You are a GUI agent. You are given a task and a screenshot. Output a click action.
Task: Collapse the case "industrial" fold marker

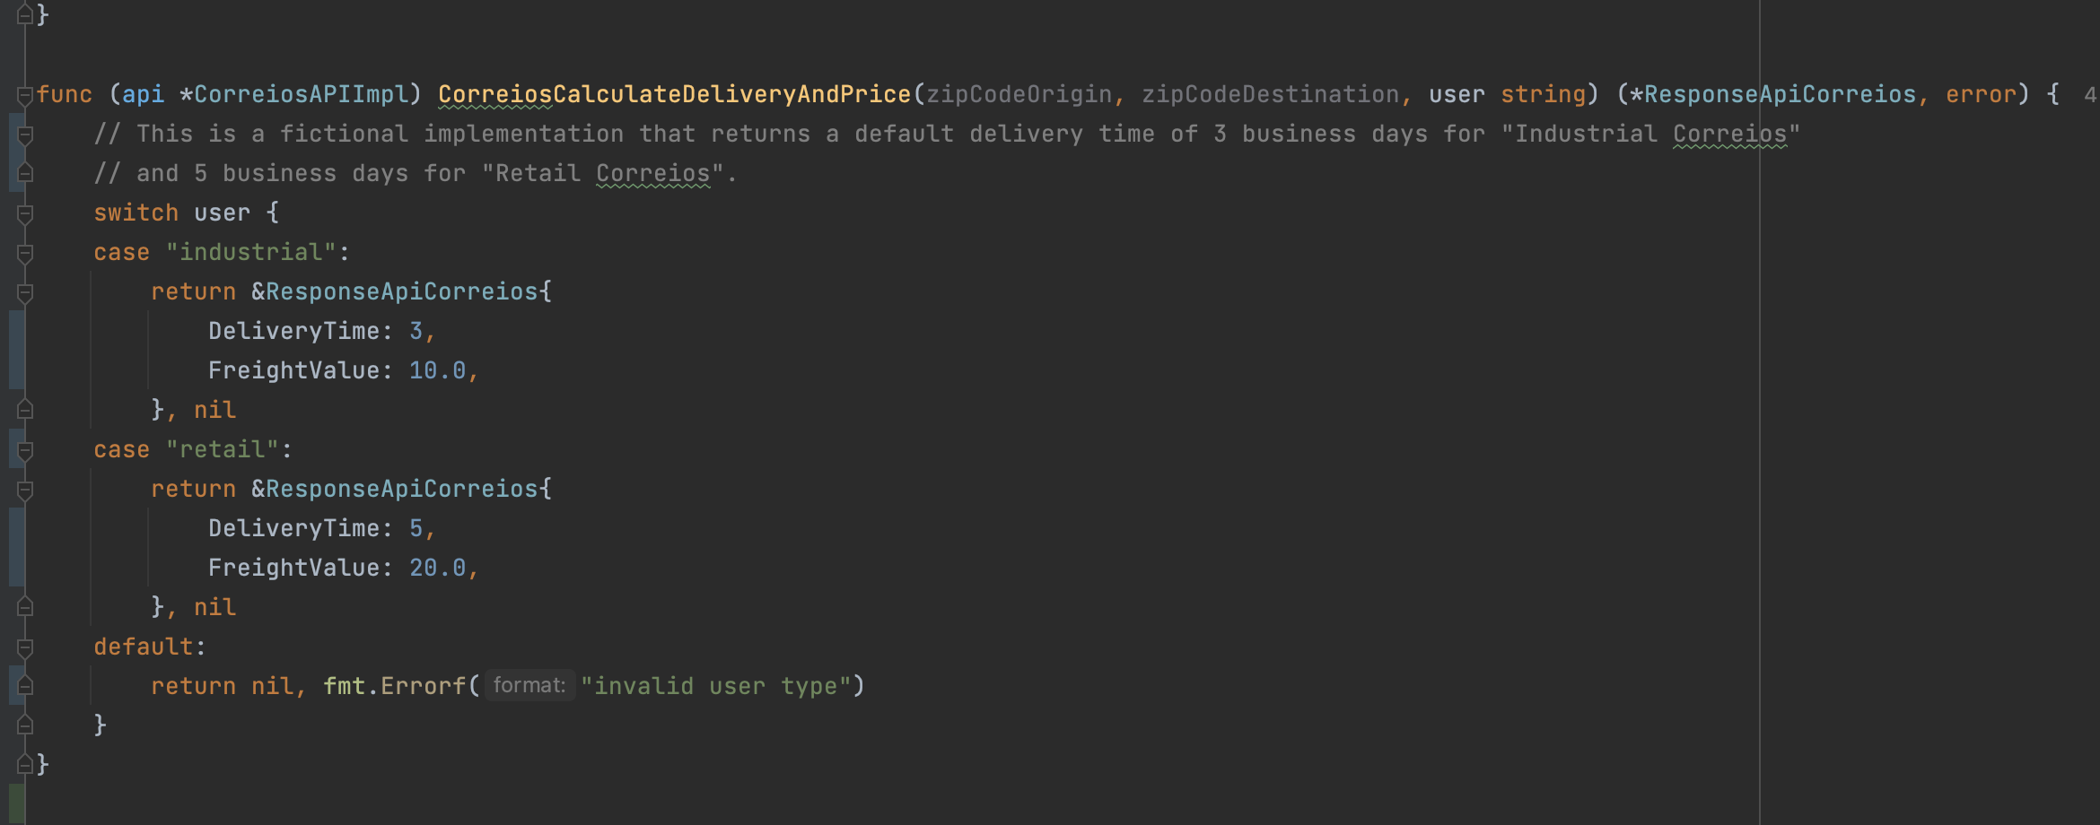click(25, 253)
